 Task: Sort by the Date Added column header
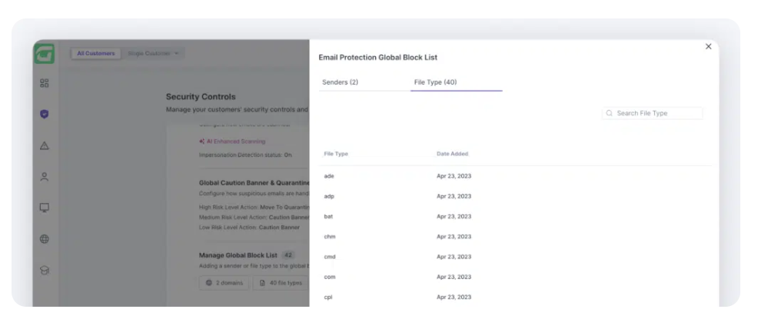(x=452, y=154)
